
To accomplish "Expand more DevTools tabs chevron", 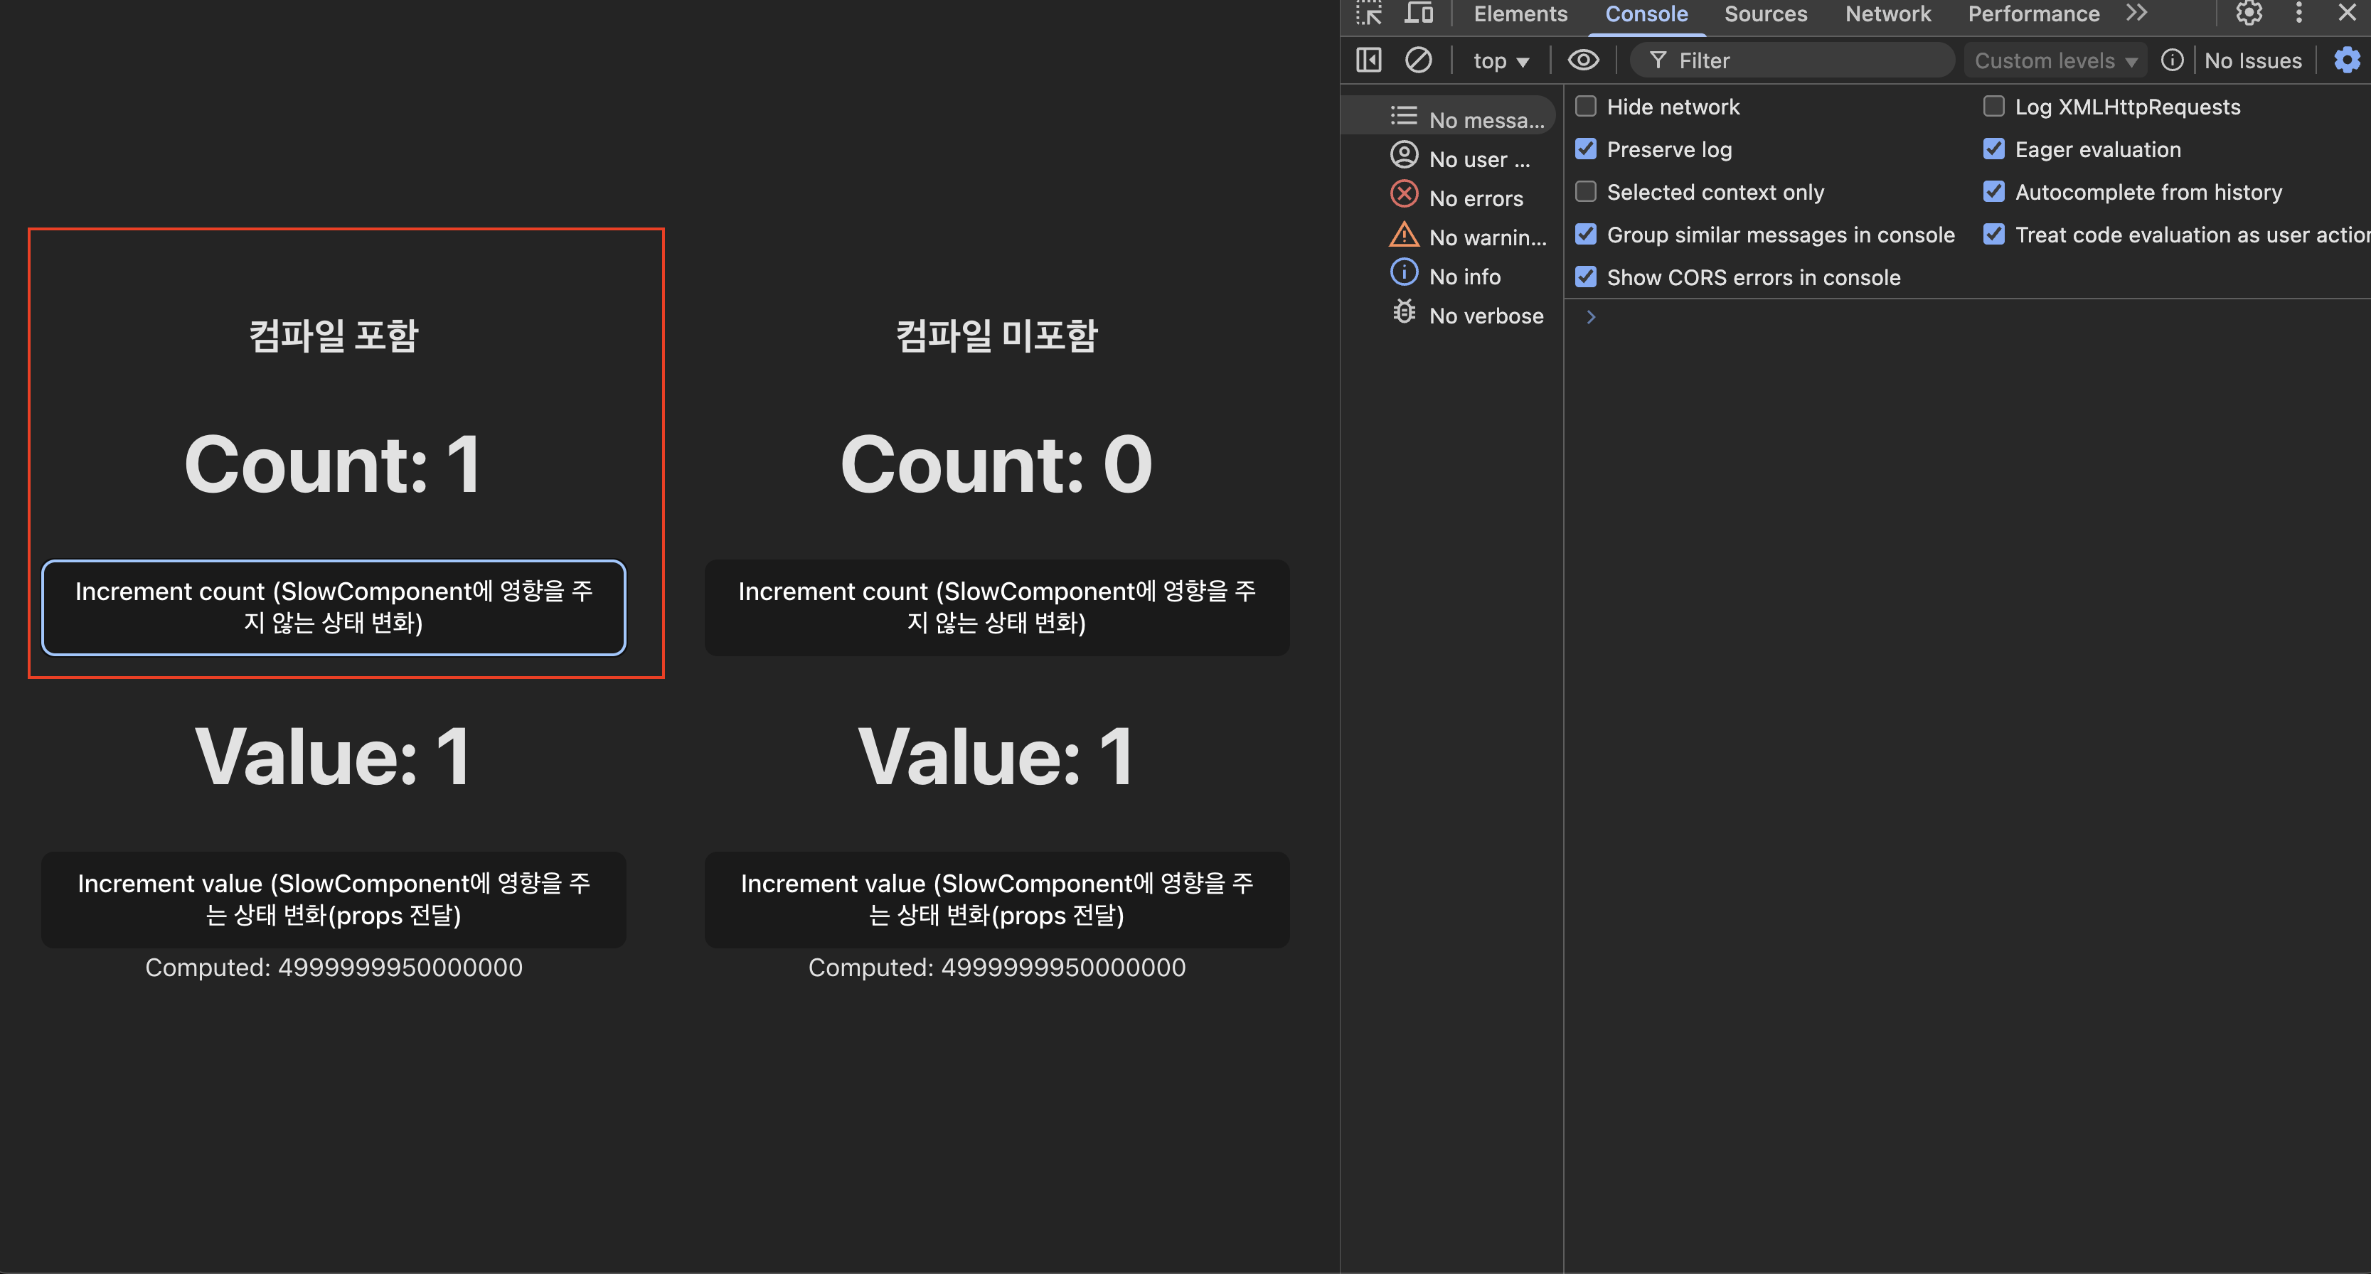I will 2136,14.
